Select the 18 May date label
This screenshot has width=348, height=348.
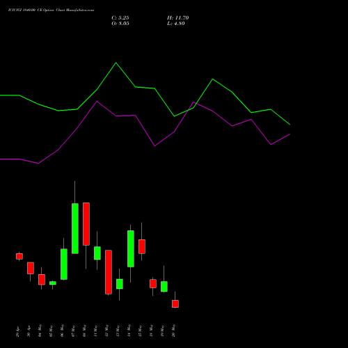coord(152,331)
